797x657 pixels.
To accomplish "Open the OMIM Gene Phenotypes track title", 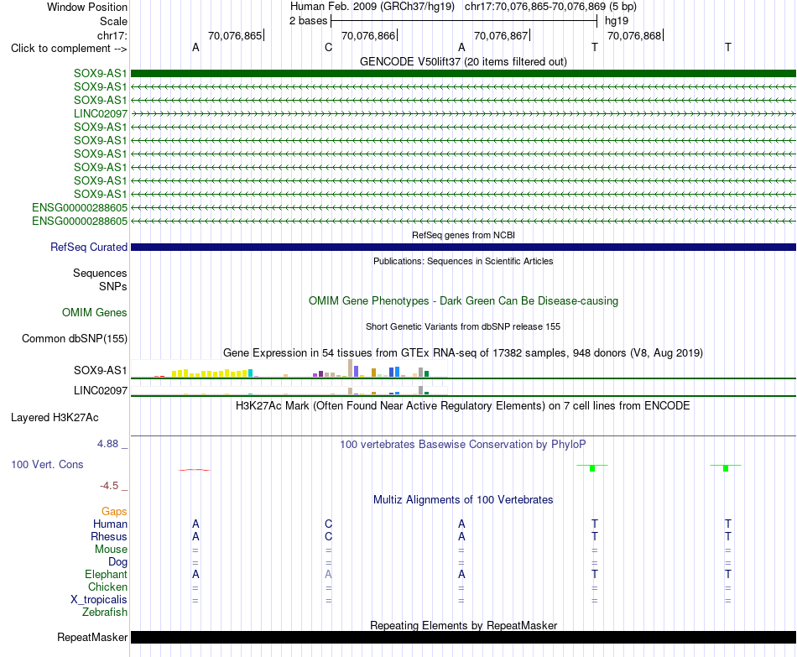I will pyautogui.click(x=463, y=300).
